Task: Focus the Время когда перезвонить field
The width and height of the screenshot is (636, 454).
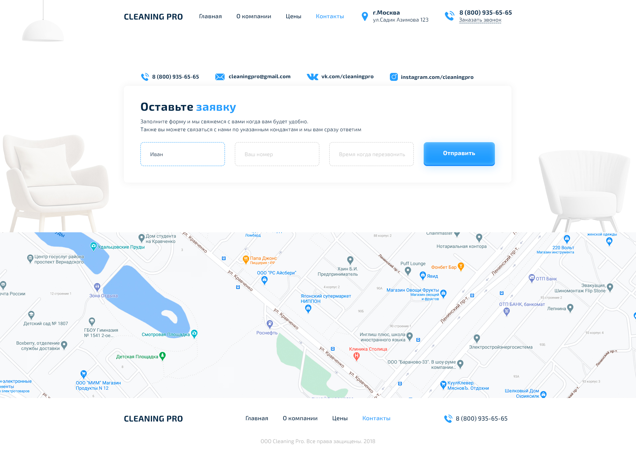Action: (371, 154)
